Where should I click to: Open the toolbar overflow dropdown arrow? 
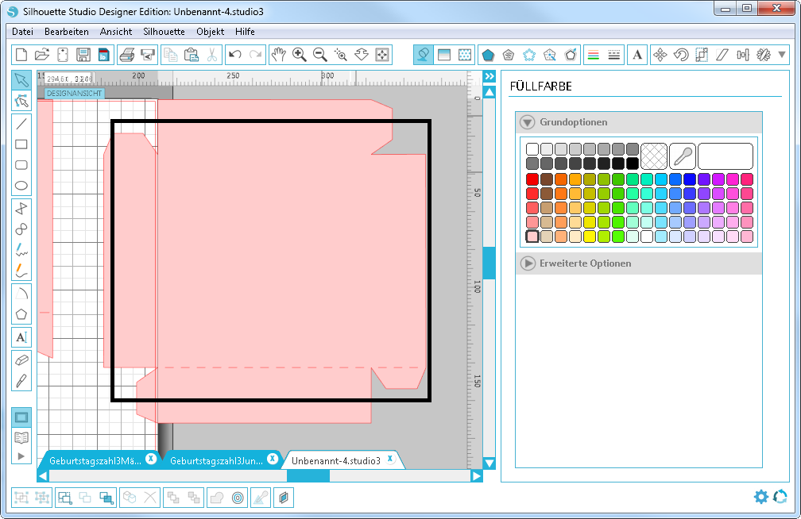click(x=783, y=55)
